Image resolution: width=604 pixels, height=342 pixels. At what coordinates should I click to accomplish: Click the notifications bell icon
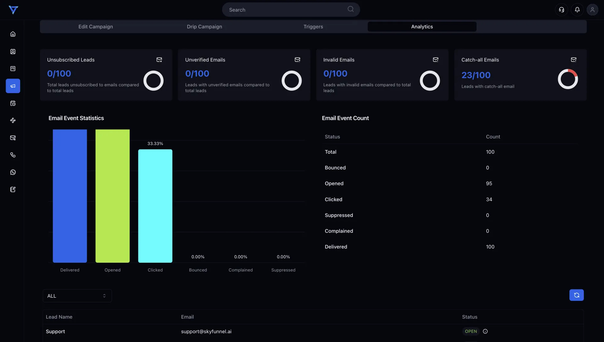(577, 10)
